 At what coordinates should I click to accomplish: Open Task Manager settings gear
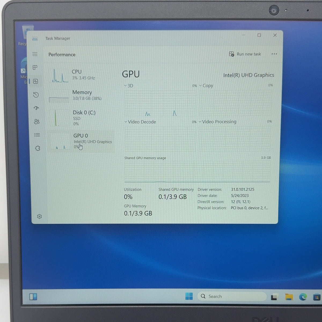tap(39, 216)
